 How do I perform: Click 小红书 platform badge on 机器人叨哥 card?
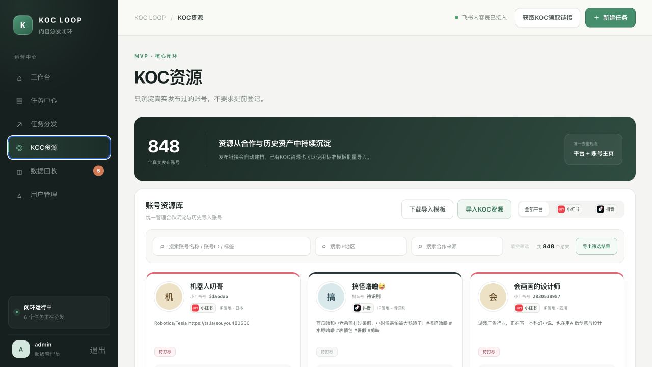pyautogui.click(x=202, y=308)
